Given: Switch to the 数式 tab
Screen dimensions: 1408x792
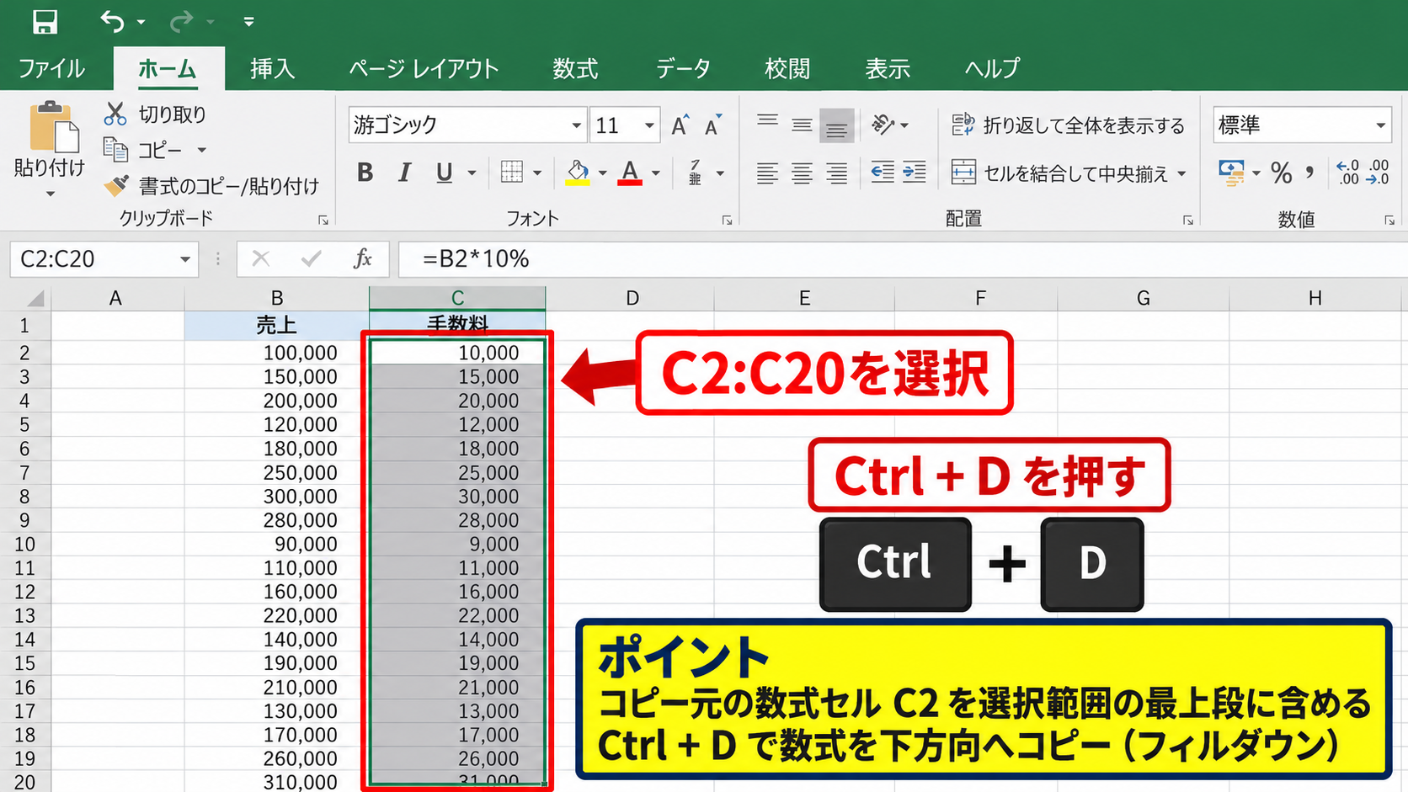Looking at the screenshot, I should point(575,68).
